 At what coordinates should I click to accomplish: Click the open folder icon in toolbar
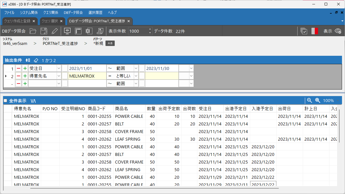coord(33,31)
